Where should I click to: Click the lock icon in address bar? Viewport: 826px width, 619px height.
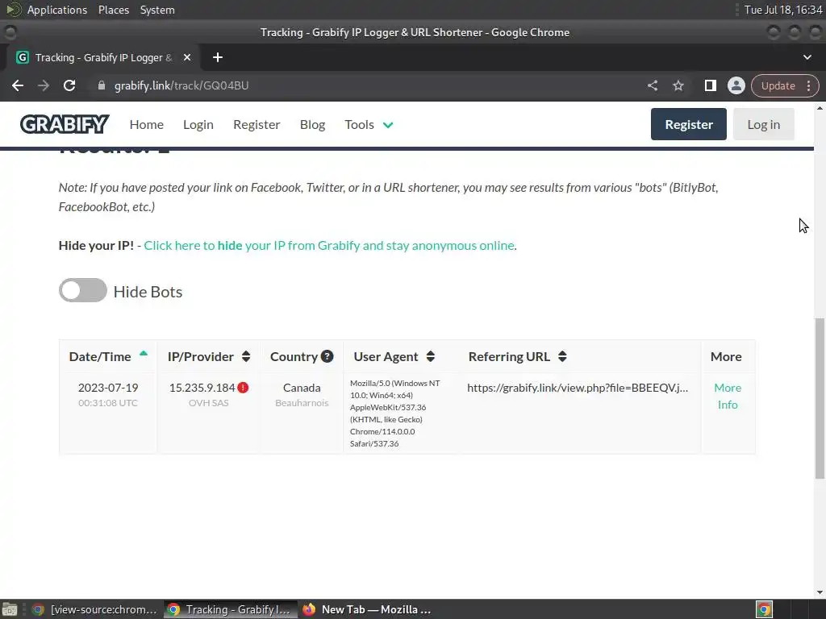click(102, 85)
